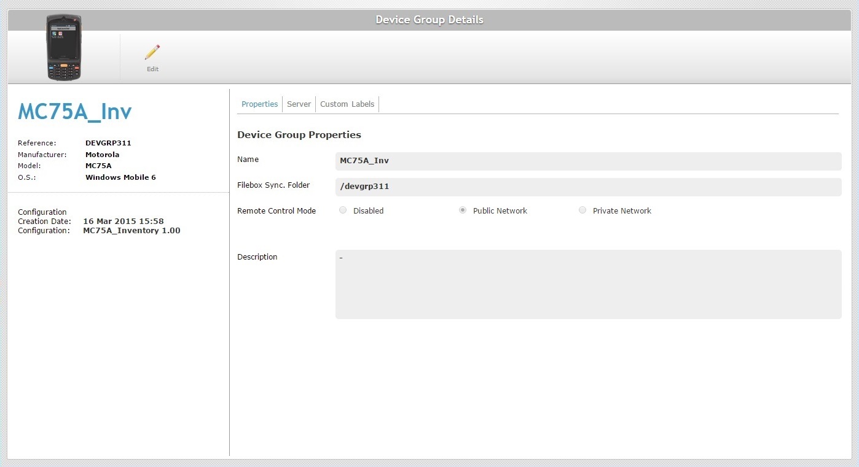The image size is (859, 467).
Task: Click the Name field MC75A_Inv
Action: pos(588,161)
